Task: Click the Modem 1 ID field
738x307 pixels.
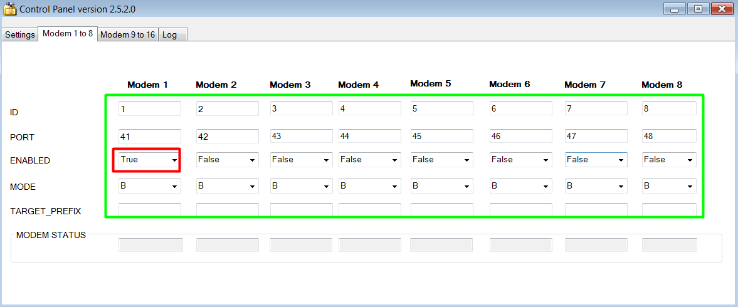Action: click(149, 108)
